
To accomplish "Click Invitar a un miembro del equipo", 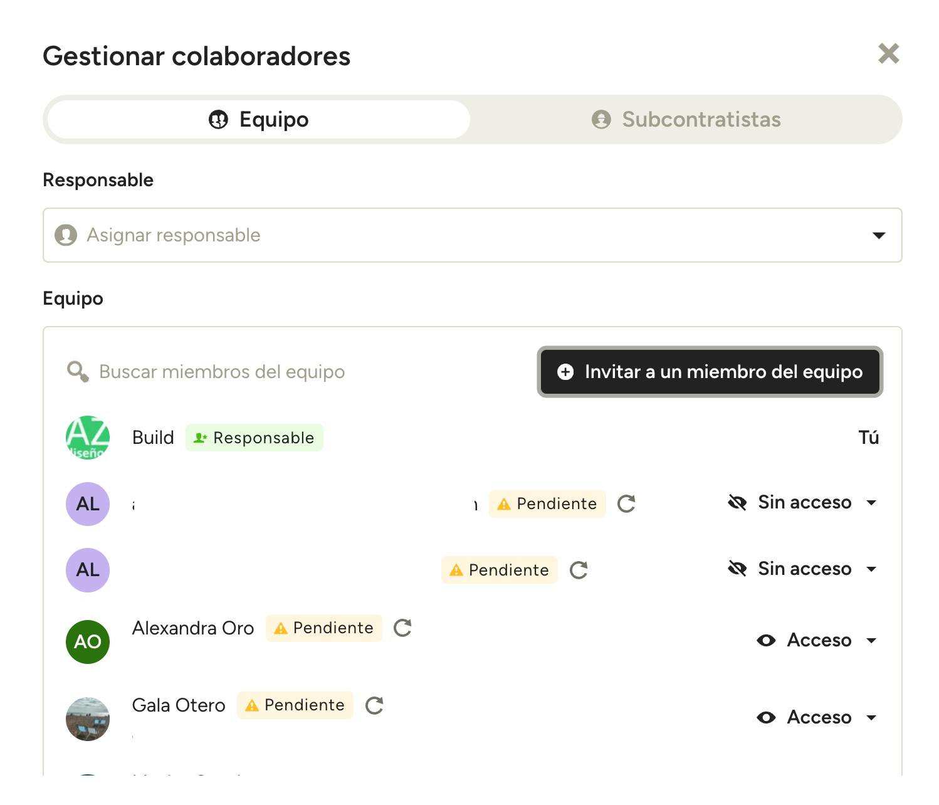I will (710, 372).
